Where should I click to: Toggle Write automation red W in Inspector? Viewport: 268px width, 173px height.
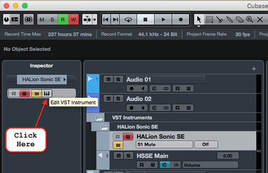pyautogui.click(x=24, y=93)
